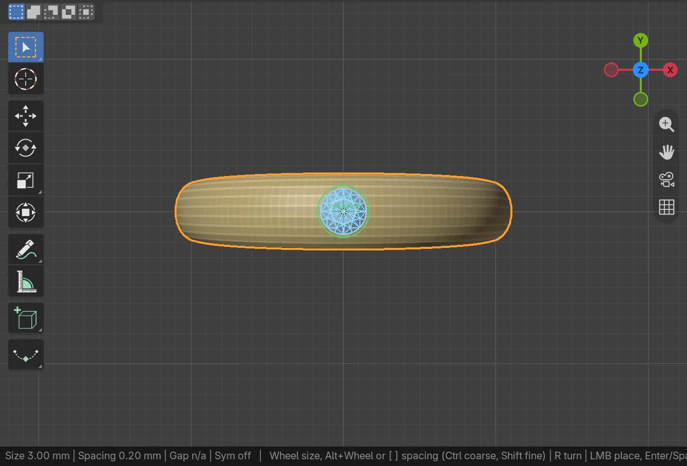The image size is (687, 466).
Task: Activate the Annotate pencil tool
Action: pyautogui.click(x=26, y=249)
